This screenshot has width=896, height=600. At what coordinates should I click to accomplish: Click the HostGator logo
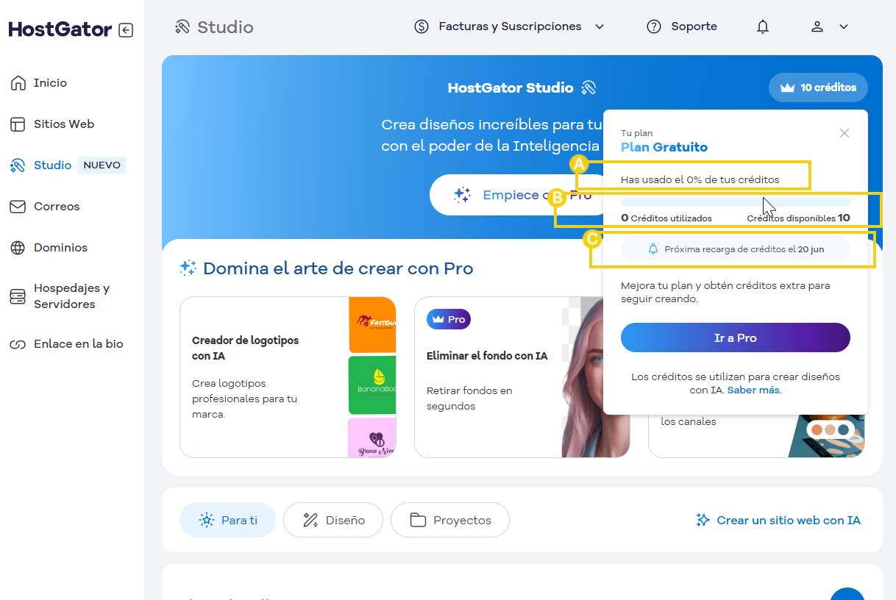coord(60,29)
